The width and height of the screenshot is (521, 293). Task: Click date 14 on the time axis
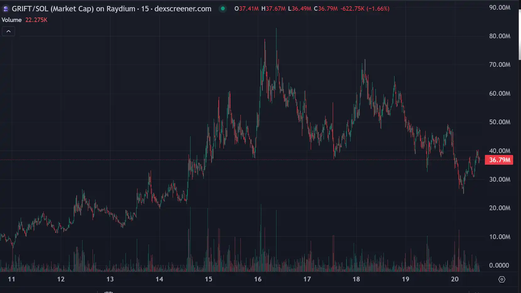pos(159,279)
